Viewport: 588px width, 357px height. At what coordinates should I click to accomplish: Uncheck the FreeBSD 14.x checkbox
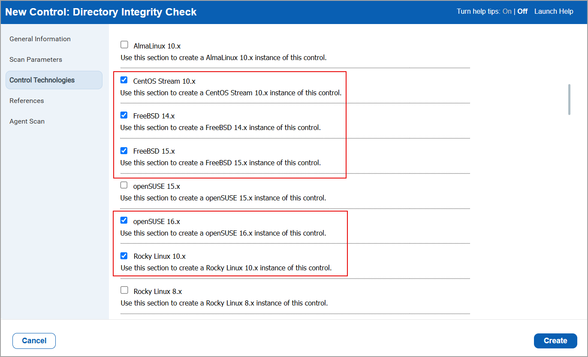pos(124,115)
